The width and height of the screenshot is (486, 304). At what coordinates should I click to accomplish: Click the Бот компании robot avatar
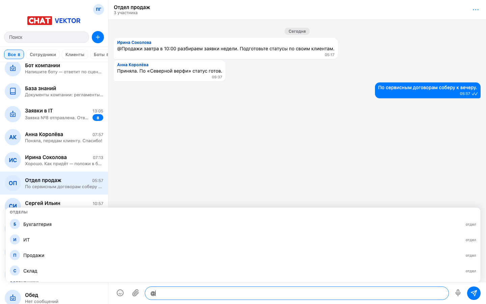click(13, 68)
